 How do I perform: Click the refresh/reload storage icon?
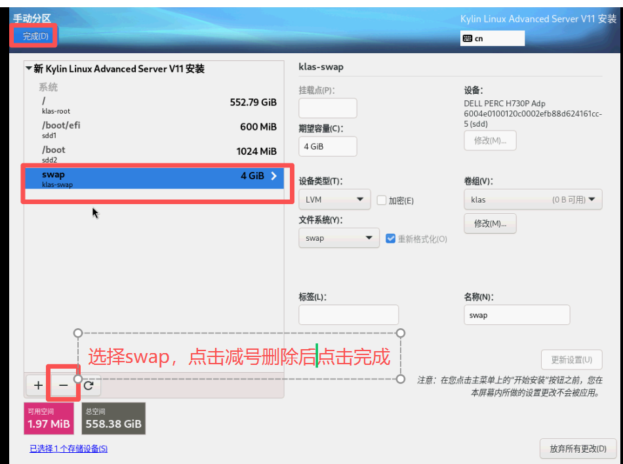coord(88,385)
